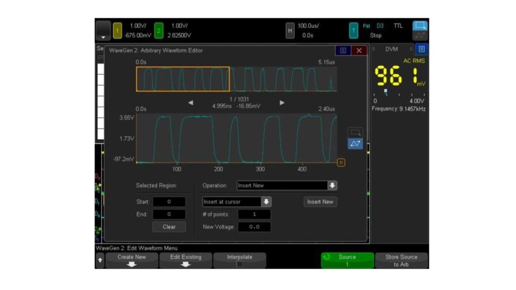Open the horizontal H settings button
This screenshot has height=290, width=516.
coord(290,31)
